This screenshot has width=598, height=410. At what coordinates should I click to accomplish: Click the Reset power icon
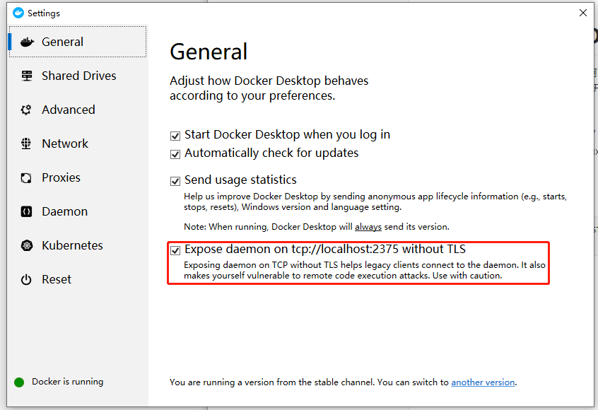pos(27,279)
